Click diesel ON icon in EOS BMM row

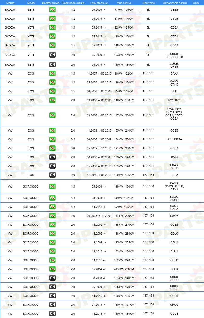point(52,157)
